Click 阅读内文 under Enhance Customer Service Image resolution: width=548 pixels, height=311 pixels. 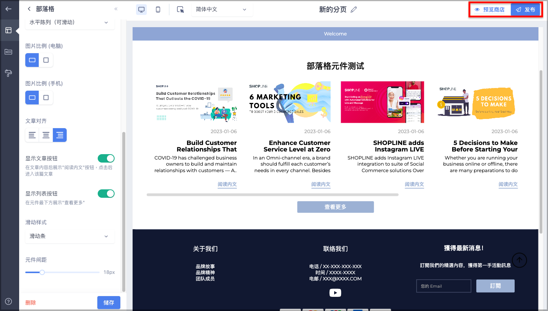click(x=321, y=184)
